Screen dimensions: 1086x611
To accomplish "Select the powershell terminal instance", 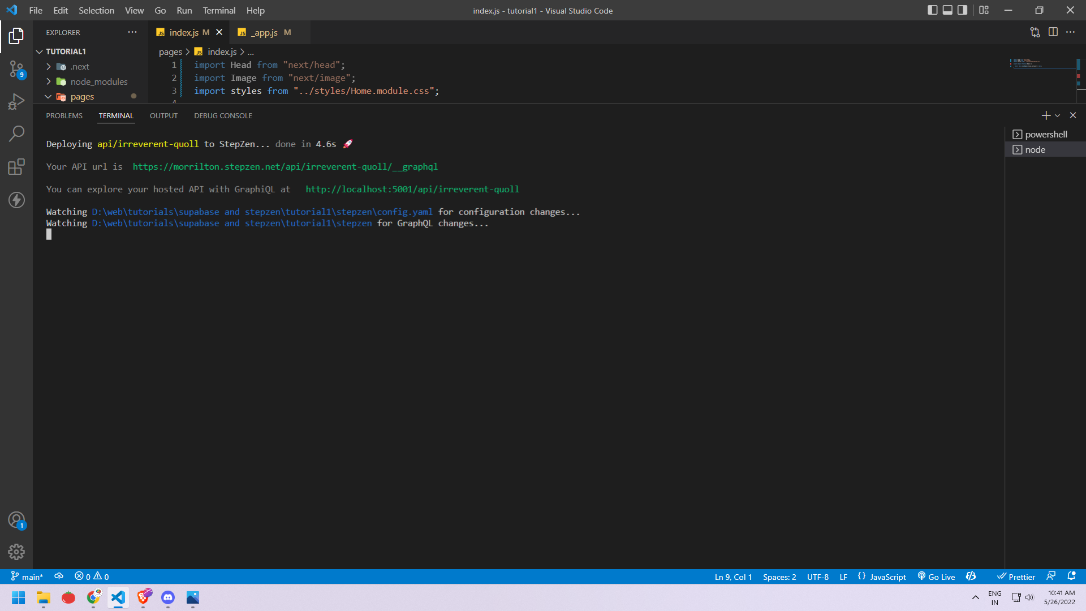I will pos(1045,134).
